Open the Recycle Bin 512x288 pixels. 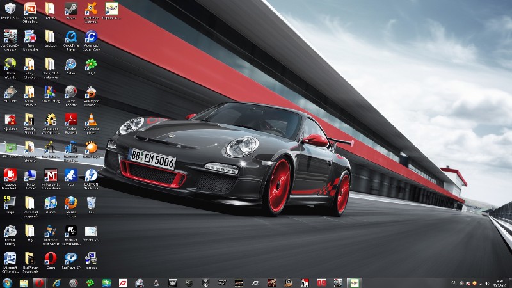[91, 204]
